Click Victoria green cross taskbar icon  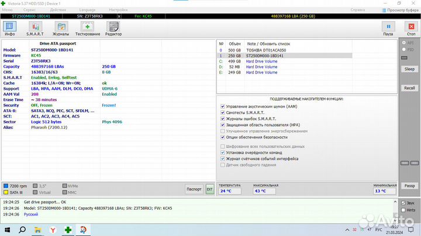(x=68, y=230)
